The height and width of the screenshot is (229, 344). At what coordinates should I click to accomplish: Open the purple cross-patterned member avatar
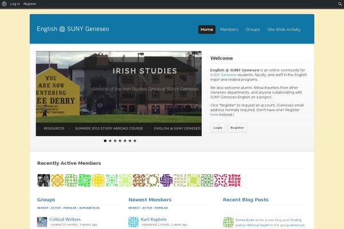point(166,180)
